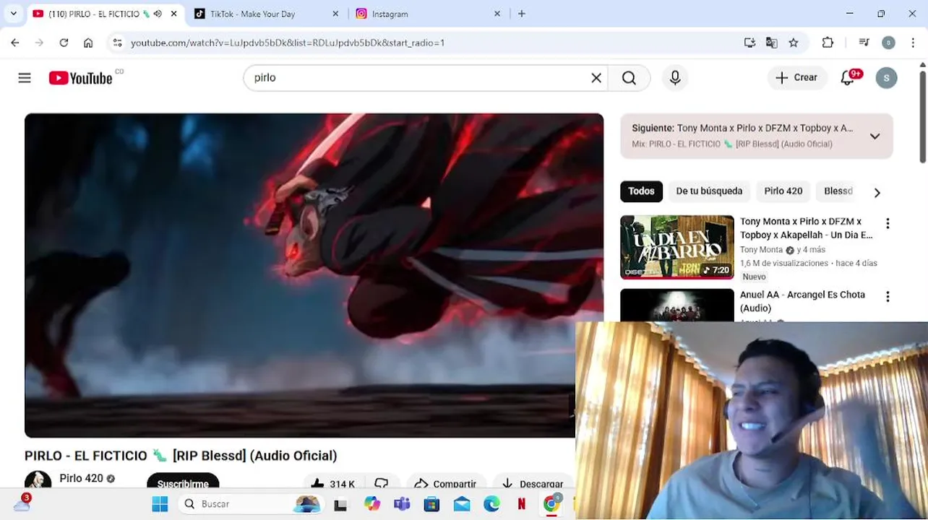Go to the YouTube home logo
Viewport: 928px width, 520px height.
(x=81, y=78)
